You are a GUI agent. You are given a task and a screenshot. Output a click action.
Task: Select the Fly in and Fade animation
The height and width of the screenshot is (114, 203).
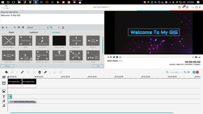pyautogui.click(x=59, y=55)
